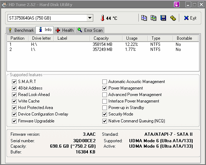
Task: Click the copy text to clipboard icon
Action: coord(144,18)
